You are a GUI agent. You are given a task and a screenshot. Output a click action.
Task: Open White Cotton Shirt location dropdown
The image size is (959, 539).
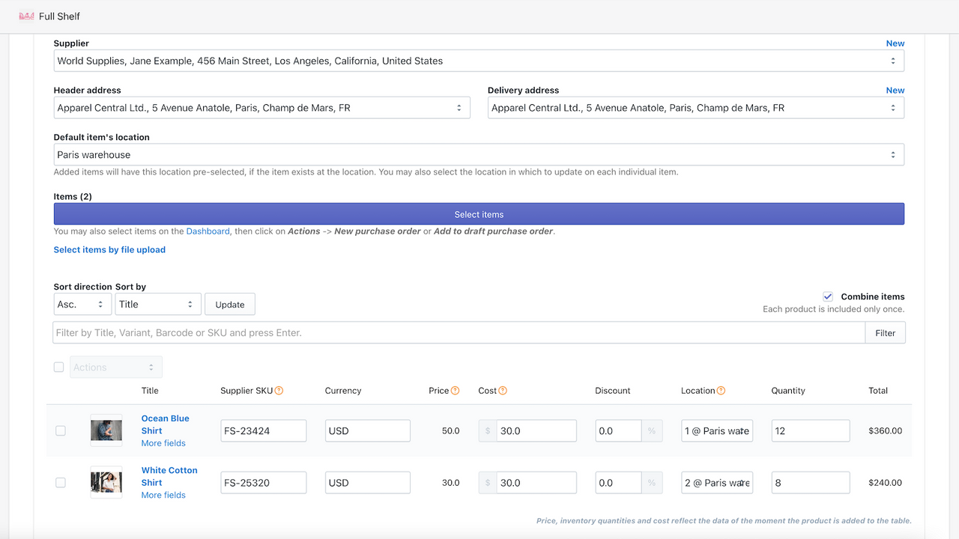[717, 483]
